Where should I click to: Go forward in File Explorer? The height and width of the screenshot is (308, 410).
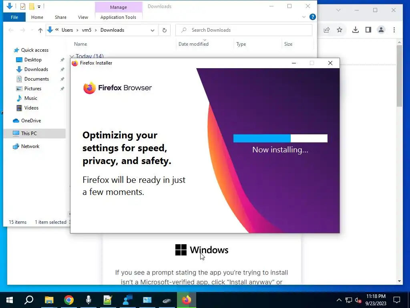[x=23, y=30]
